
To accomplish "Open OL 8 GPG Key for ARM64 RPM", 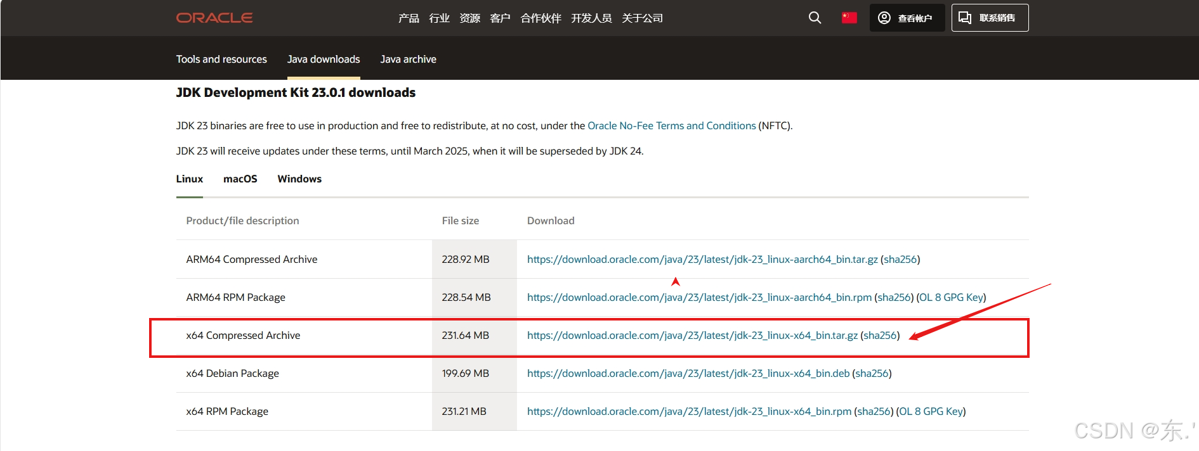I will point(952,297).
